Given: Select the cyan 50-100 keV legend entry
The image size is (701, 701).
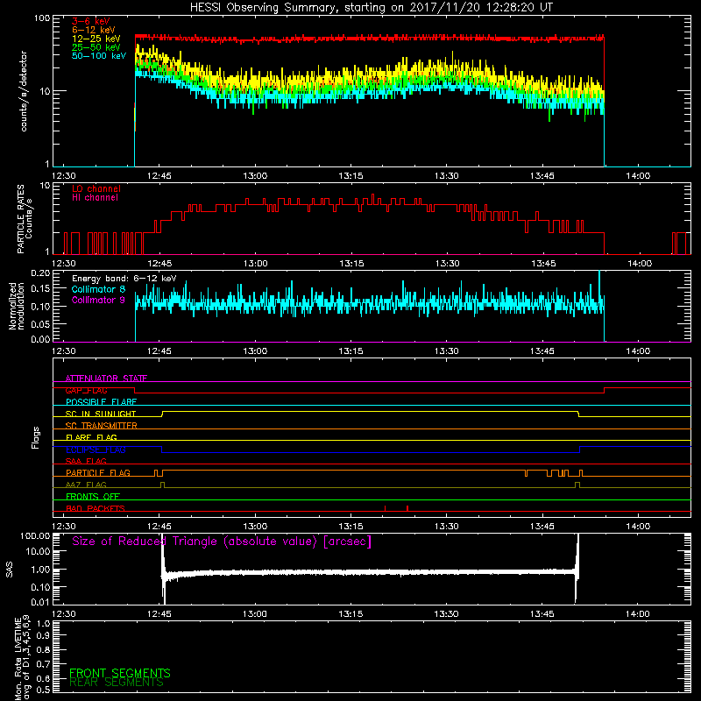Looking at the screenshot, I should point(99,56).
